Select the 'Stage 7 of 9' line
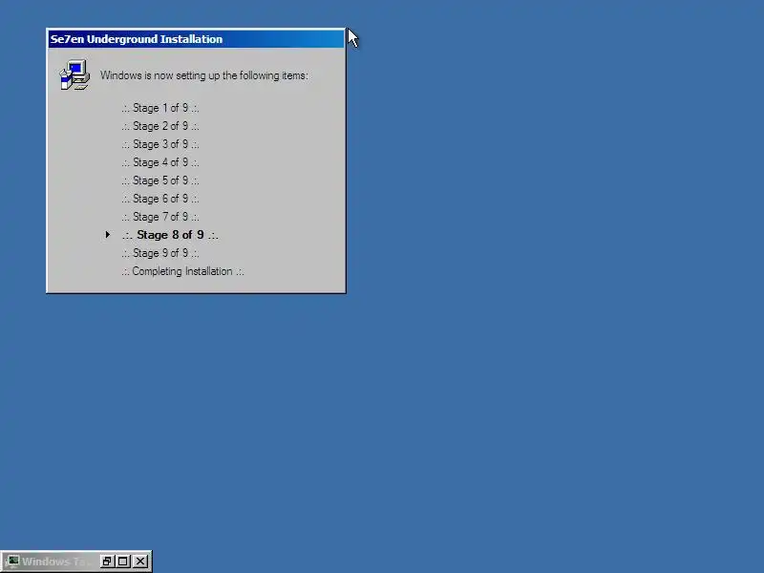The width and height of the screenshot is (764, 573). coord(160,217)
